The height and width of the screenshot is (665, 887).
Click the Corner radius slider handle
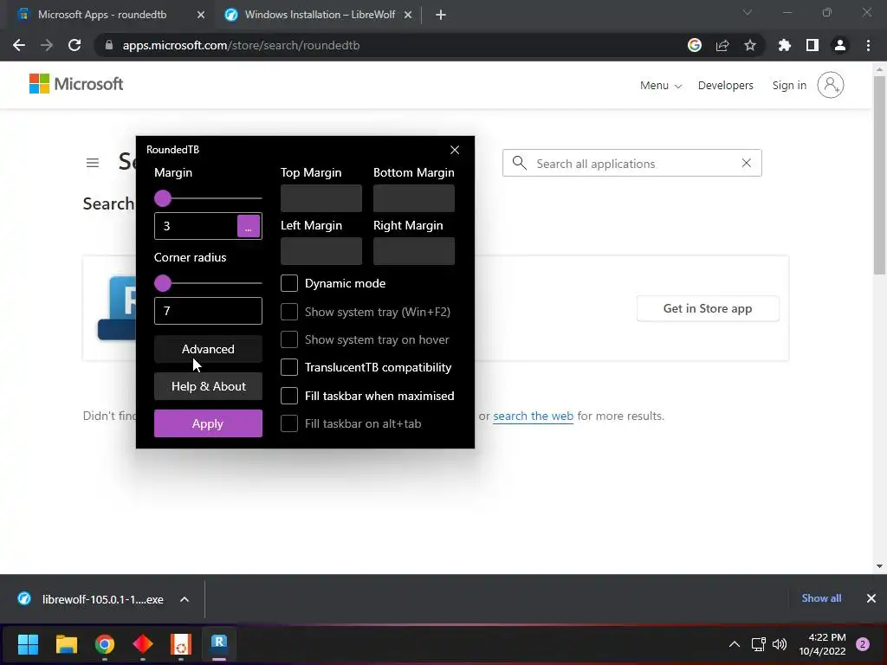coord(163,283)
